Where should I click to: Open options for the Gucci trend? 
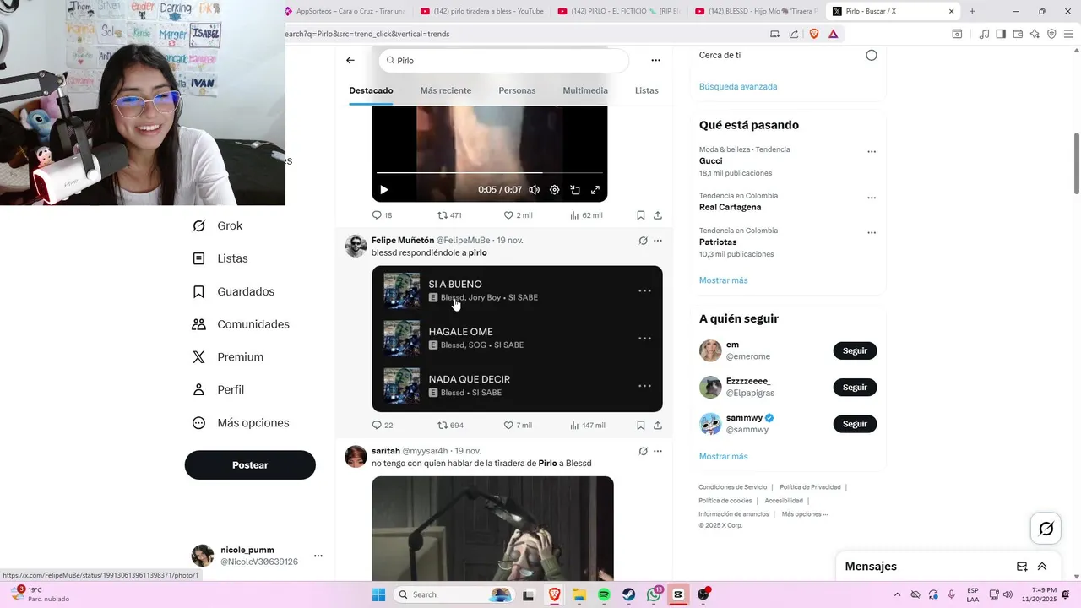tap(872, 152)
